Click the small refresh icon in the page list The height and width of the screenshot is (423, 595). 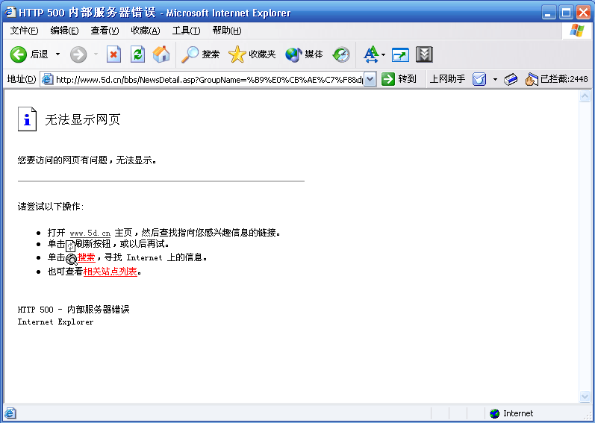point(71,245)
